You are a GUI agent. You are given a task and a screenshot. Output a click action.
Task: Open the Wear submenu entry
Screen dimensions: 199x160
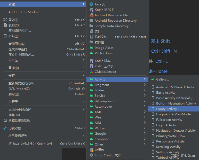tap(117, 117)
